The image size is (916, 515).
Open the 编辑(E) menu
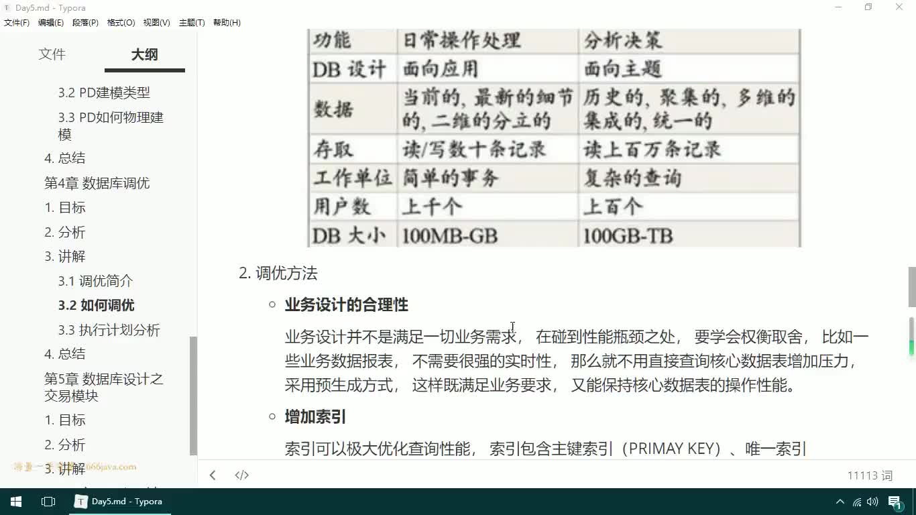[51, 23]
